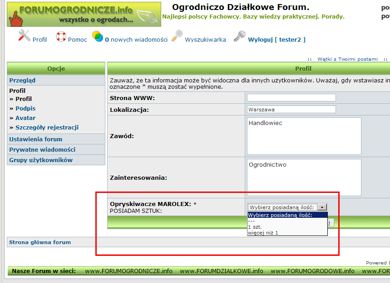Open the Profil link in top navigation

[39, 40]
